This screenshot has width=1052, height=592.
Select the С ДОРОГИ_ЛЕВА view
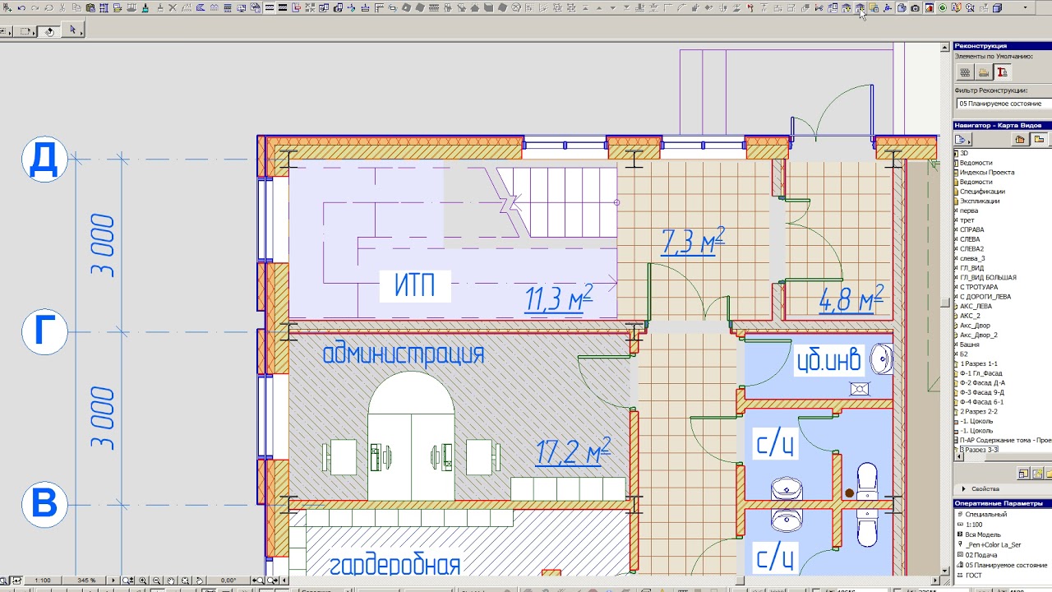985,296
